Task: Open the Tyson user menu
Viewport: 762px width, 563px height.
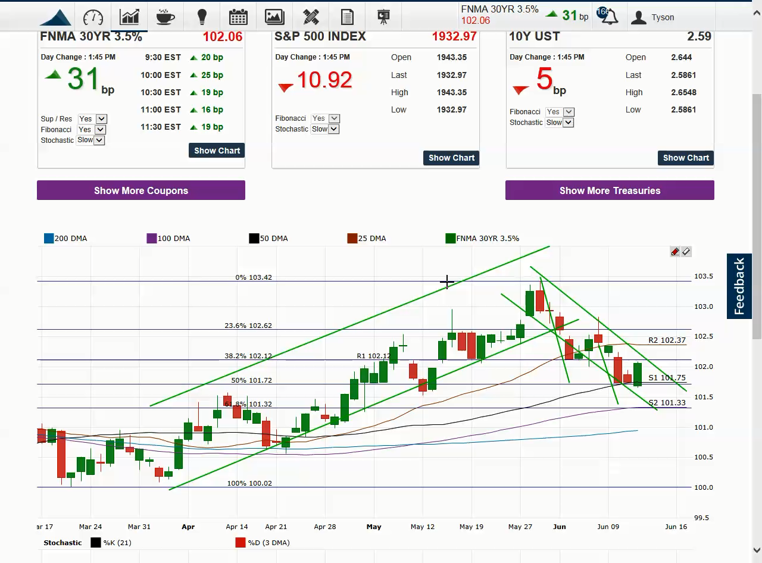Action: 652,17
